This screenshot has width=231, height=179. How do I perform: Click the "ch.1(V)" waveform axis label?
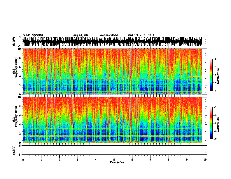pyautogui.click(x=14, y=42)
